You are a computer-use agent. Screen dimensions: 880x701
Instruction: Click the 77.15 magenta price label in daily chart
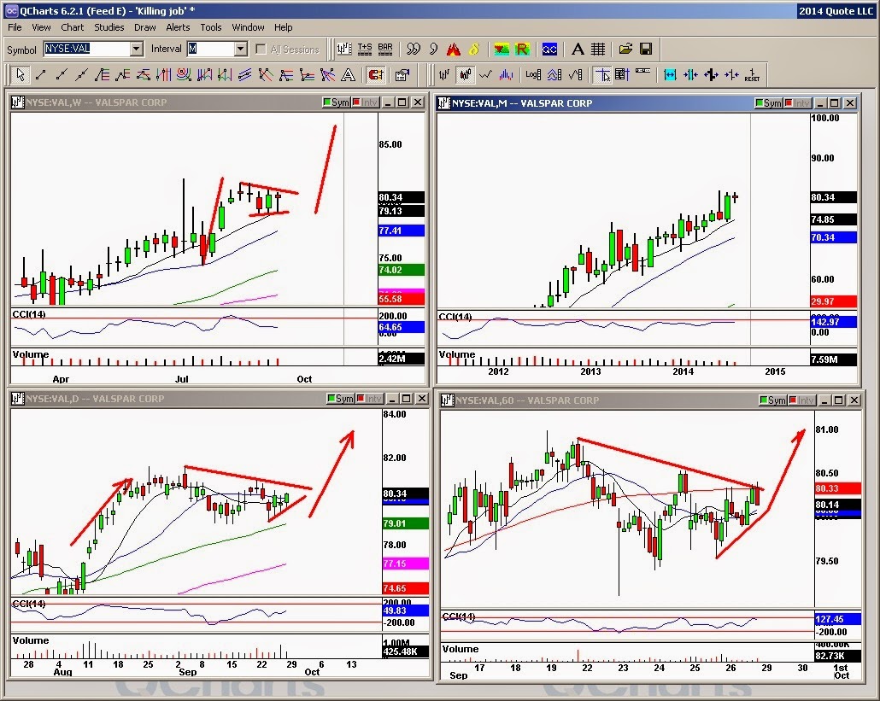[405, 564]
